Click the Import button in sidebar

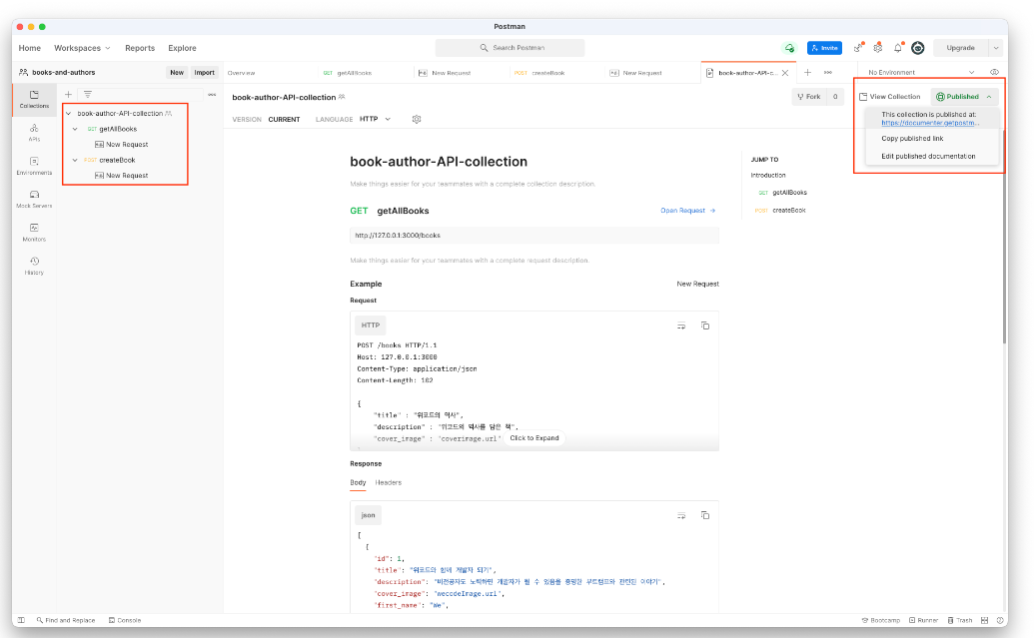pos(205,73)
